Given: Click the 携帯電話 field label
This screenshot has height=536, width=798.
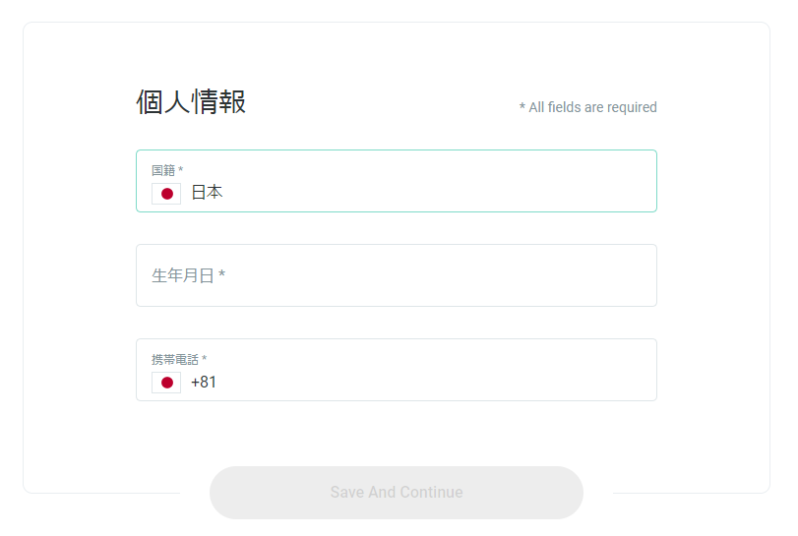Looking at the screenshot, I should [175, 360].
